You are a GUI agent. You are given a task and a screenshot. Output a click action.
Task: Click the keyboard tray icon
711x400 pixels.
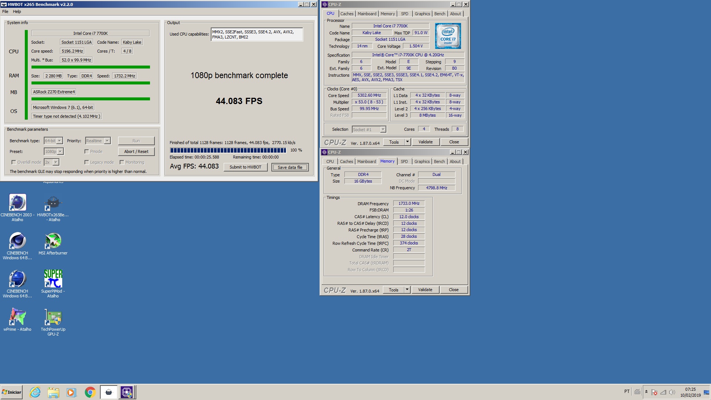click(637, 391)
